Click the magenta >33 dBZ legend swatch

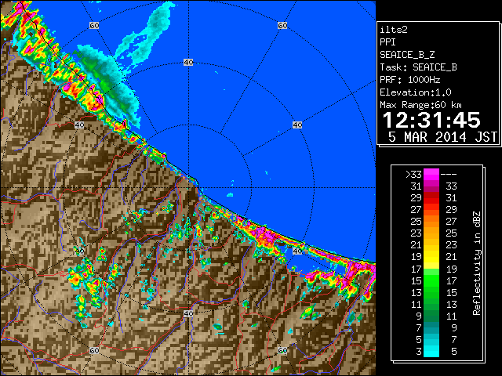click(x=431, y=175)
